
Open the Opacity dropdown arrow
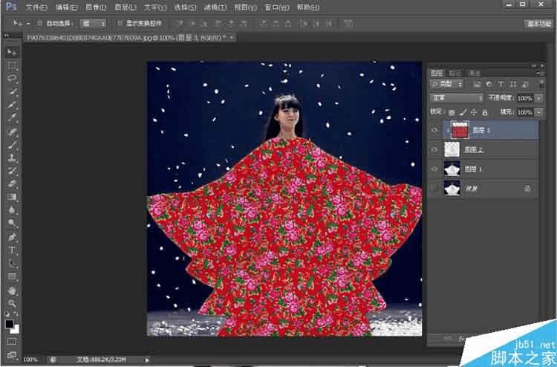pyautogui.click(x=538, y=98)
